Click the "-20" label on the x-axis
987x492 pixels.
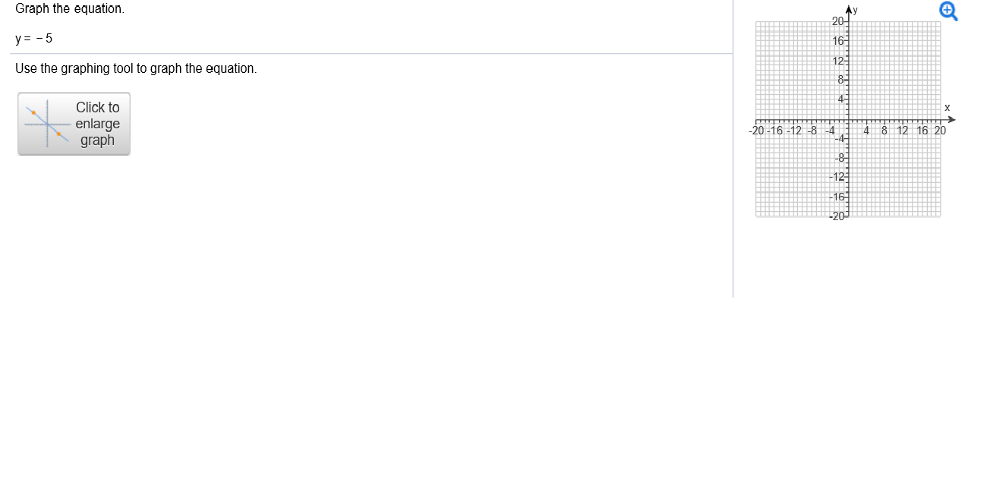(757, 130)
